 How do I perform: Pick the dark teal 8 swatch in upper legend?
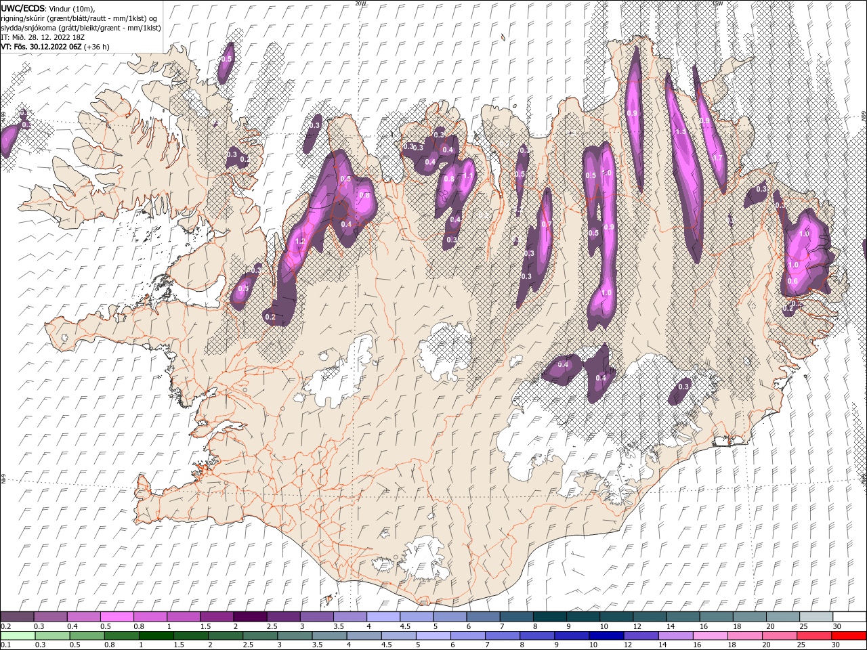(x=550, y=617)
